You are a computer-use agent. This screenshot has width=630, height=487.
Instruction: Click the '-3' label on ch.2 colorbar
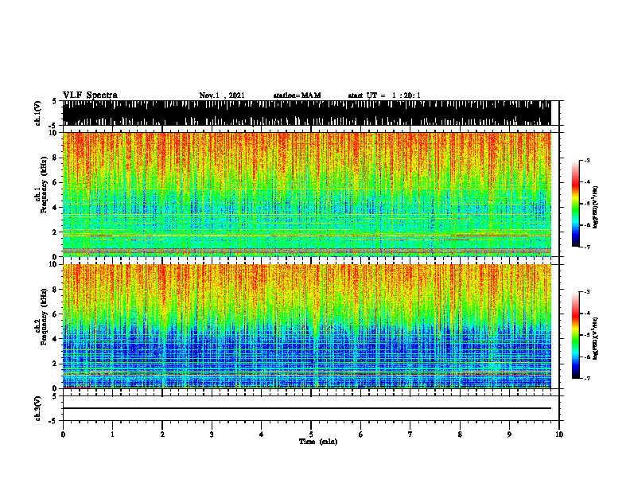[x=587, y=292]
